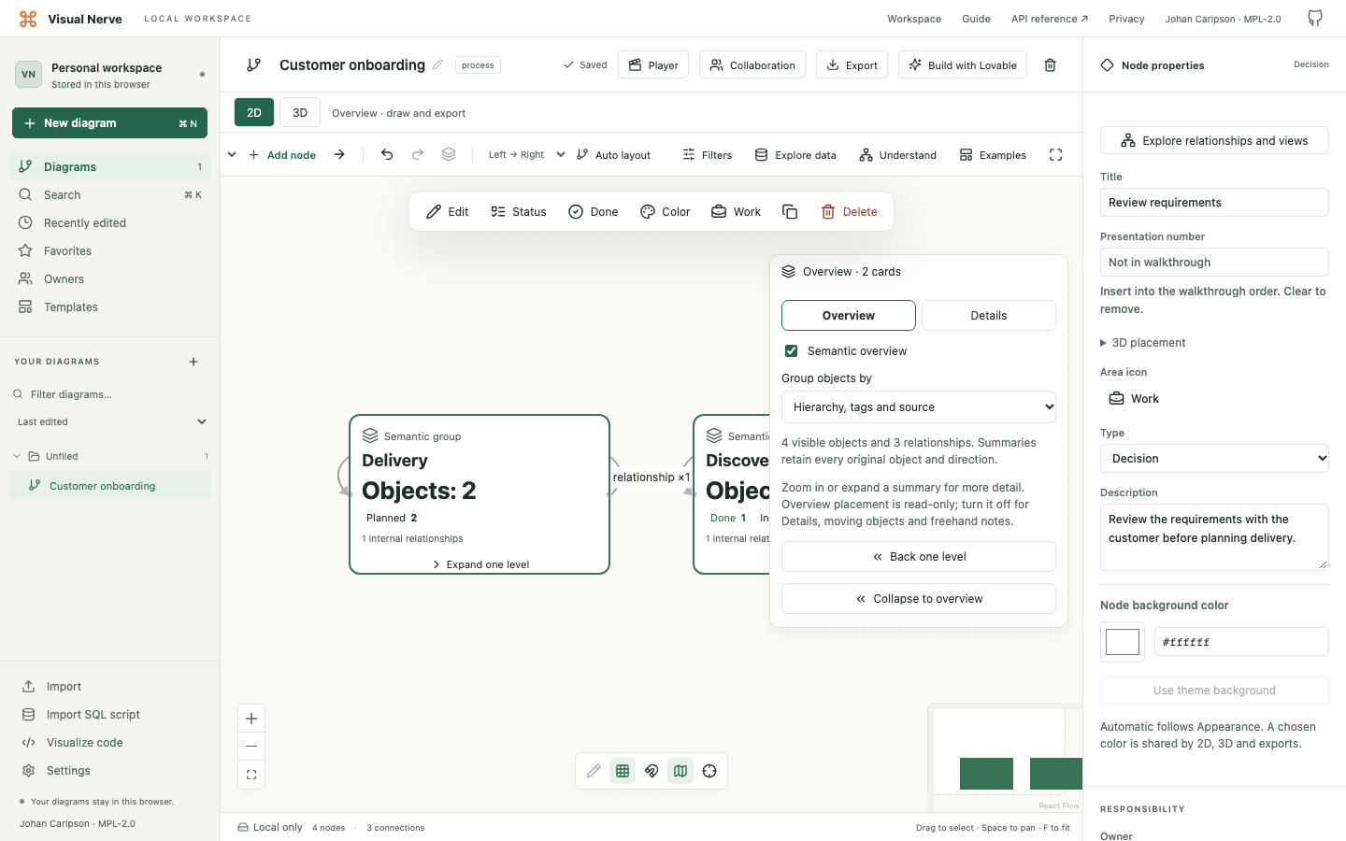Click Collapse to overview
Image resolution: width=1346 pixels, height=841 pixels.
pos(919,598)
